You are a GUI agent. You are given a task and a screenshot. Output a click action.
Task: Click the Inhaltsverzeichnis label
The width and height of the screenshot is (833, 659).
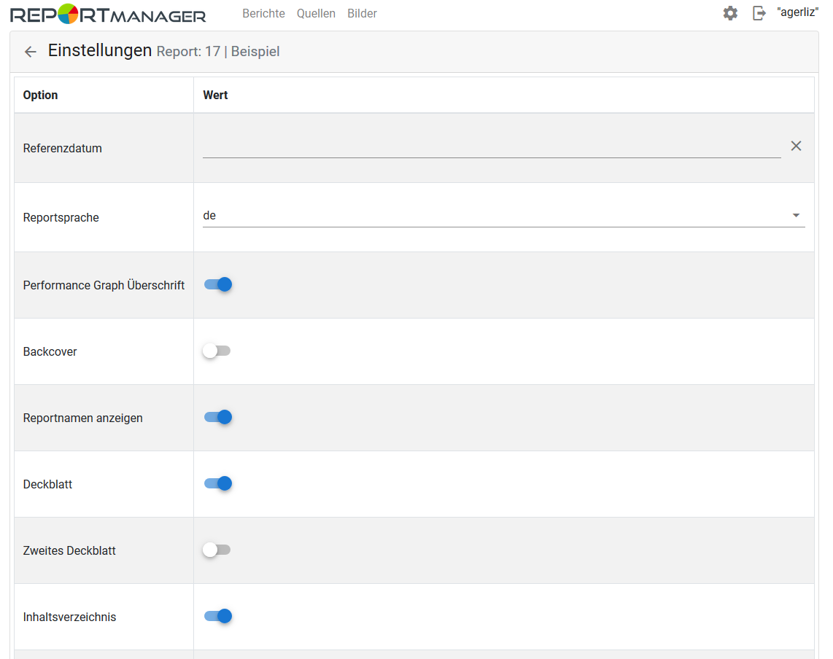(69, 617)
